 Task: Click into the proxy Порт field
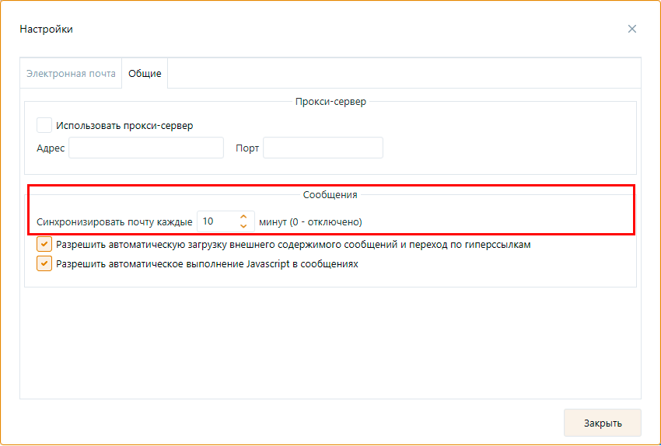(323, 148)
